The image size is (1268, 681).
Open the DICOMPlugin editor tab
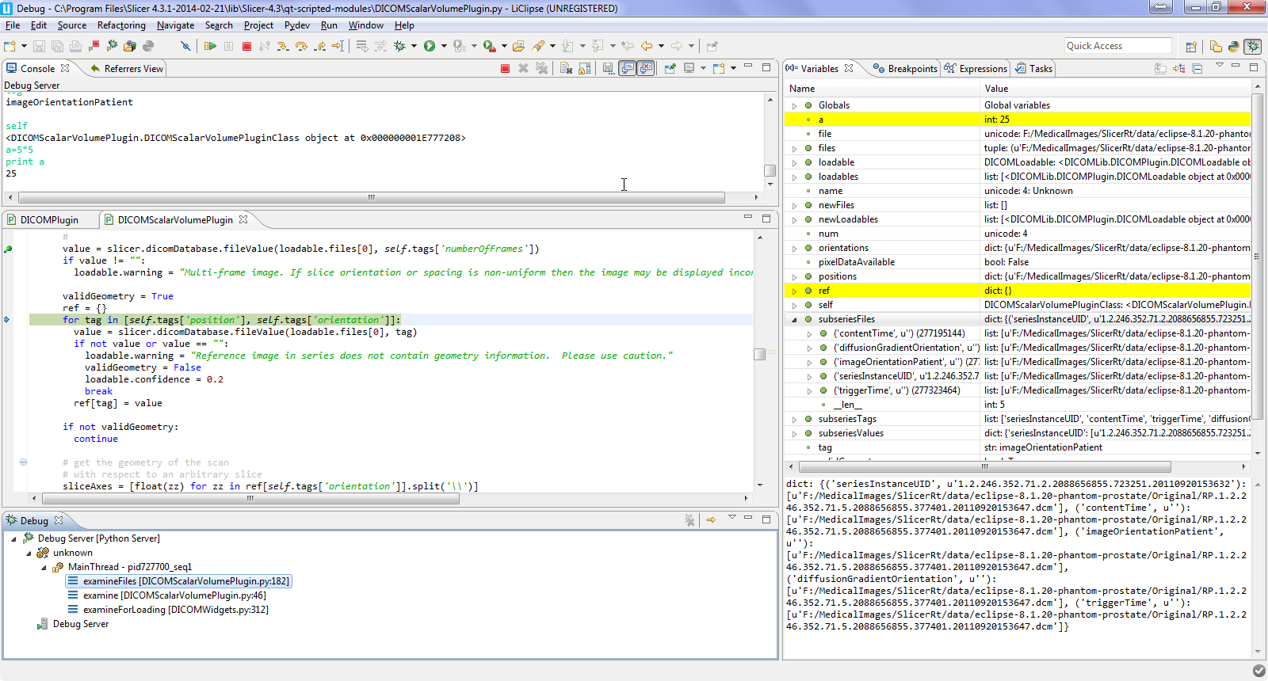pyautogui.click(x=49, y=220)
